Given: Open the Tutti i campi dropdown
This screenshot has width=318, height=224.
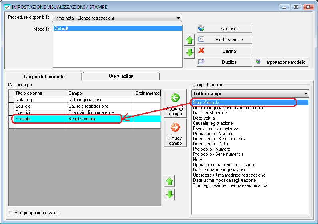Looking at the screenshot, I should 306,94.
